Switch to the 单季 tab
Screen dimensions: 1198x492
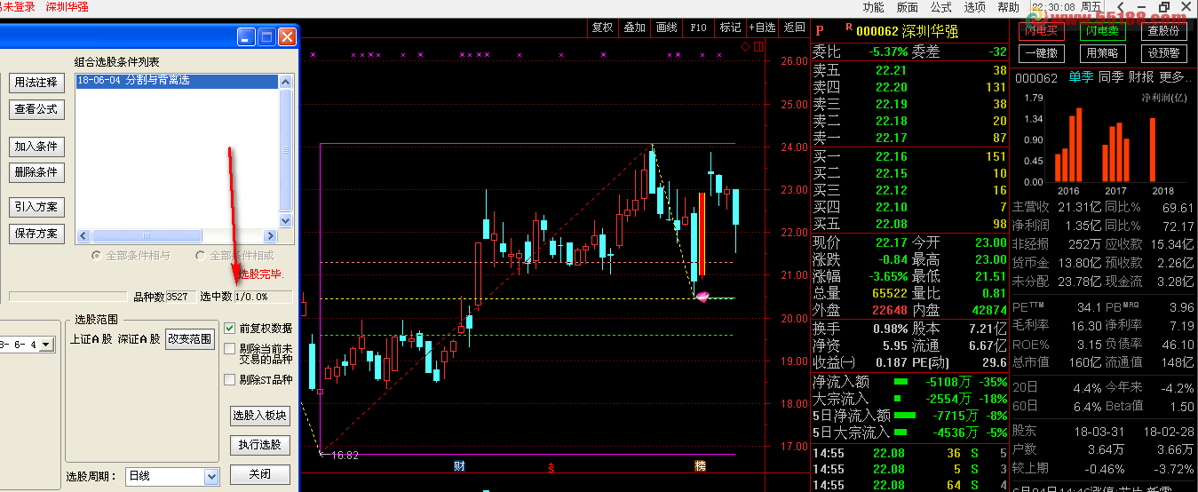1081,77
